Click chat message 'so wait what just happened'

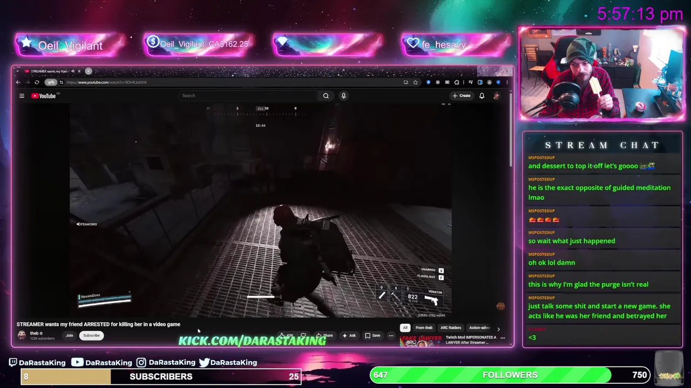click(572, 241)
